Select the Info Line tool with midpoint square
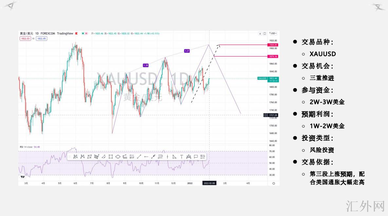 coord(153,157)
